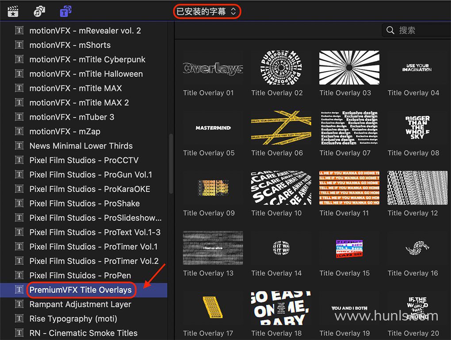
Task: Select Title Overlay 19 thumbnail
Action: coord(349,308)
